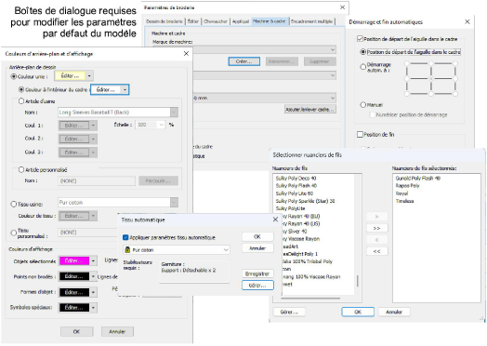Switch to the Dessin de broderie tab
The width and height of the screenshot is (487, 346).
point(165,21)
